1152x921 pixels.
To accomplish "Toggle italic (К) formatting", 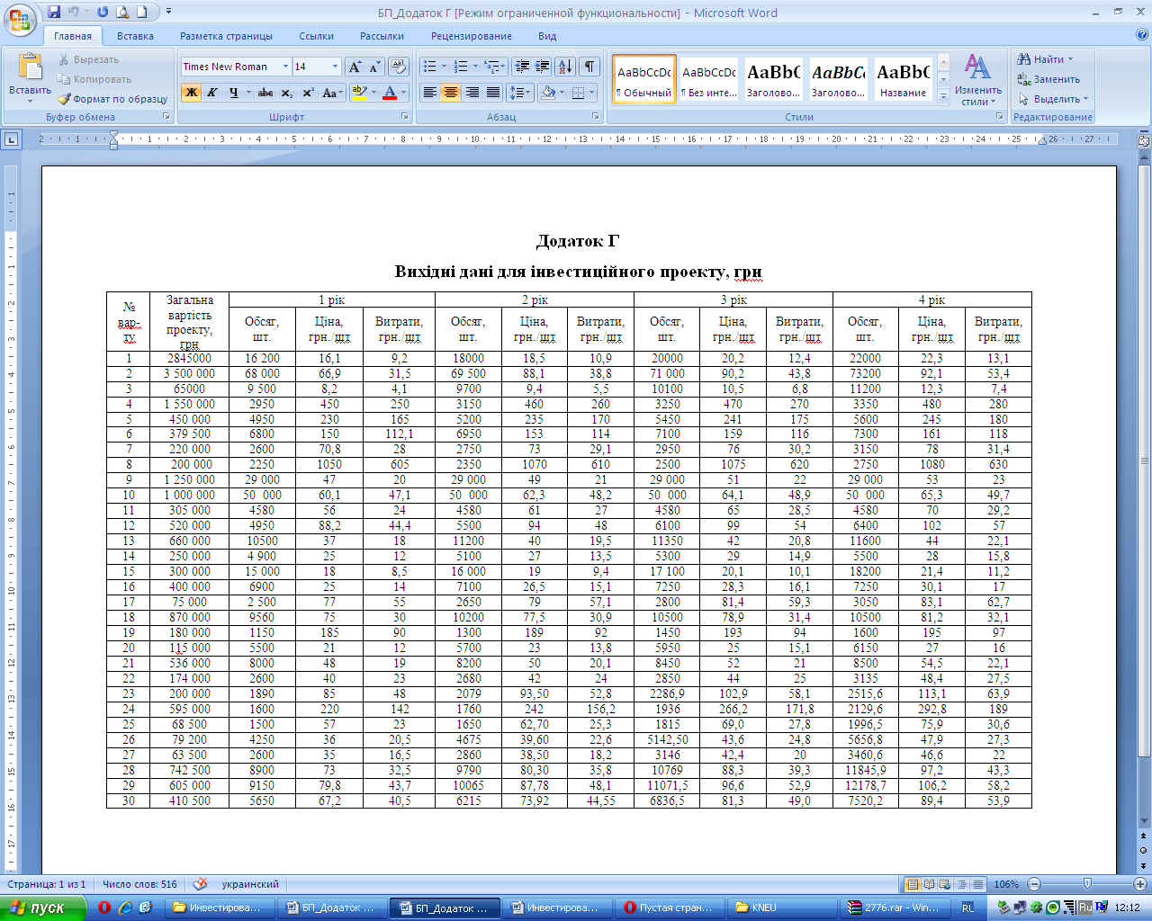I will (x=212, y=93).
